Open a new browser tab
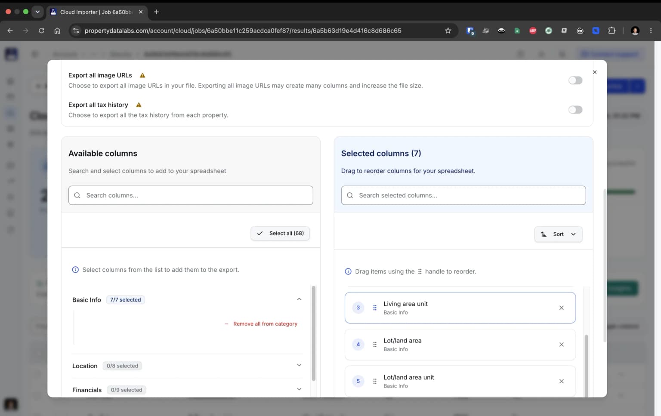Image resolution: width=661 pixels, height=416 pixels. pyautogui.click(x=156, y=12)
